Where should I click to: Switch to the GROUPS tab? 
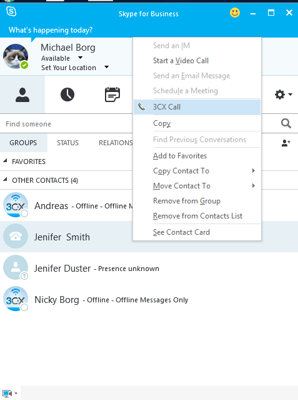[23, 143]
